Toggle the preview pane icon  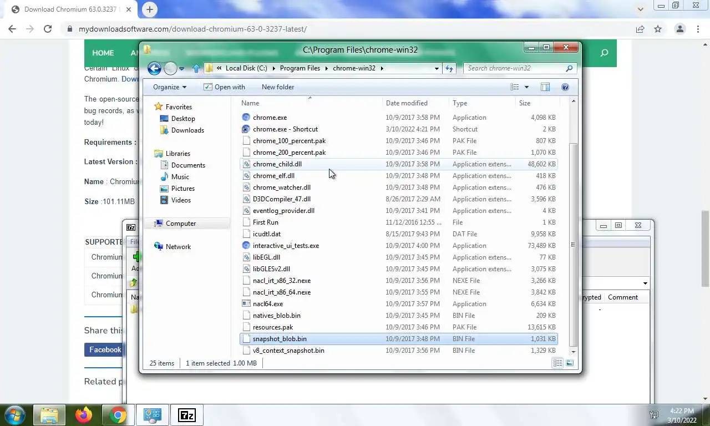click(545, 87)
